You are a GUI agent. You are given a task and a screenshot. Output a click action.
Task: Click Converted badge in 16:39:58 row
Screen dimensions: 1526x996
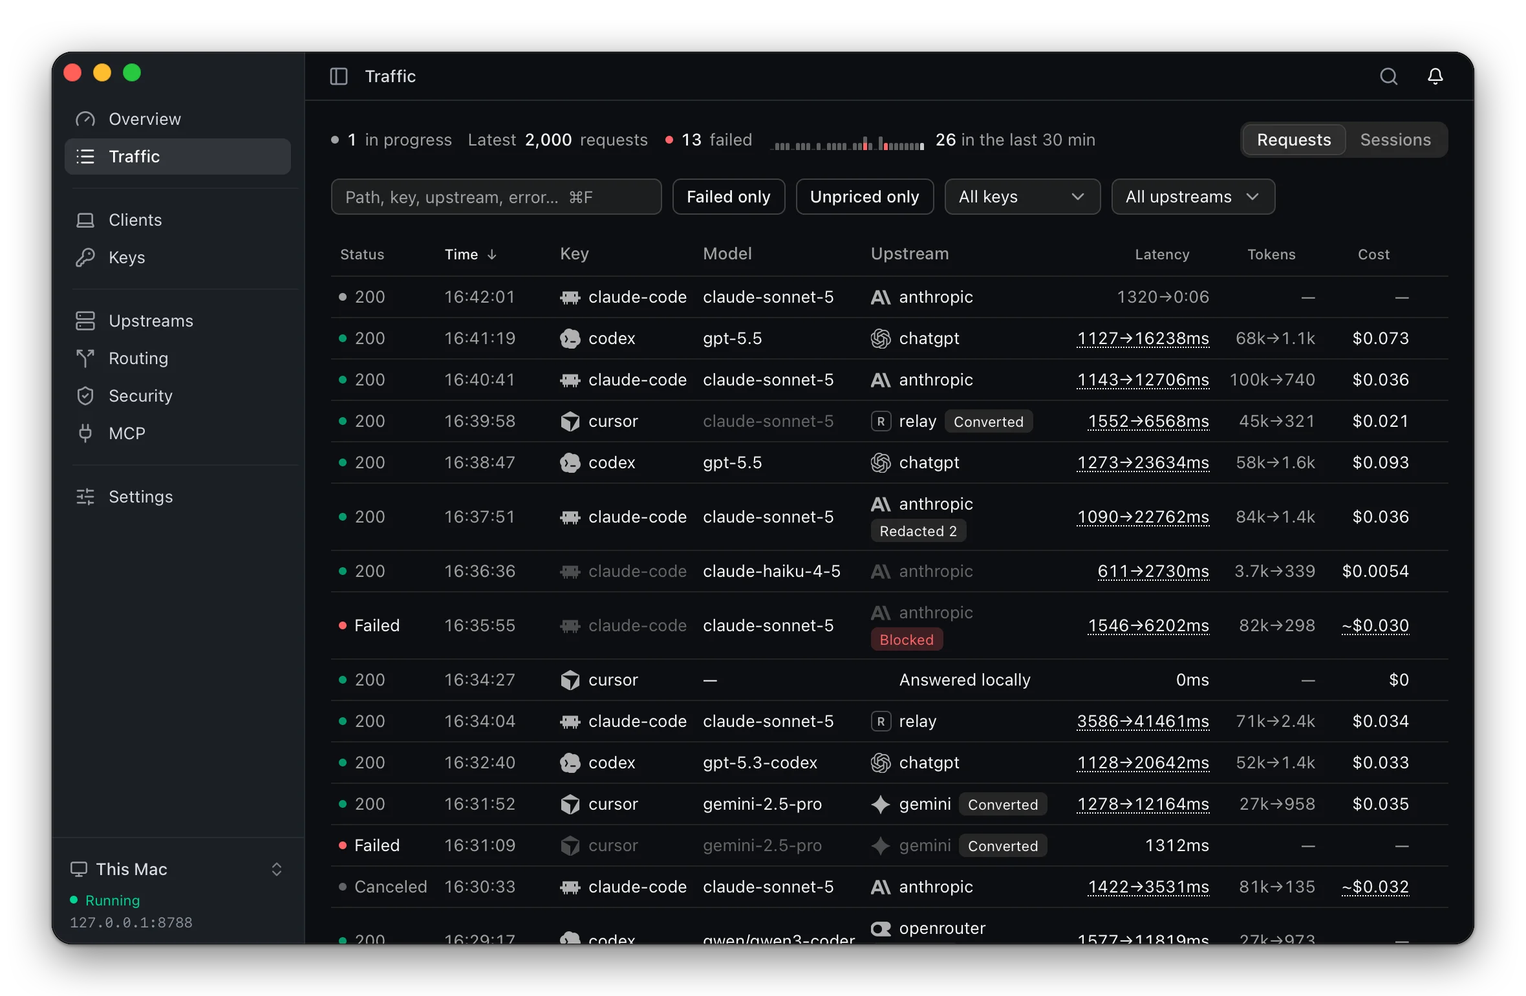tap(989, 422)
